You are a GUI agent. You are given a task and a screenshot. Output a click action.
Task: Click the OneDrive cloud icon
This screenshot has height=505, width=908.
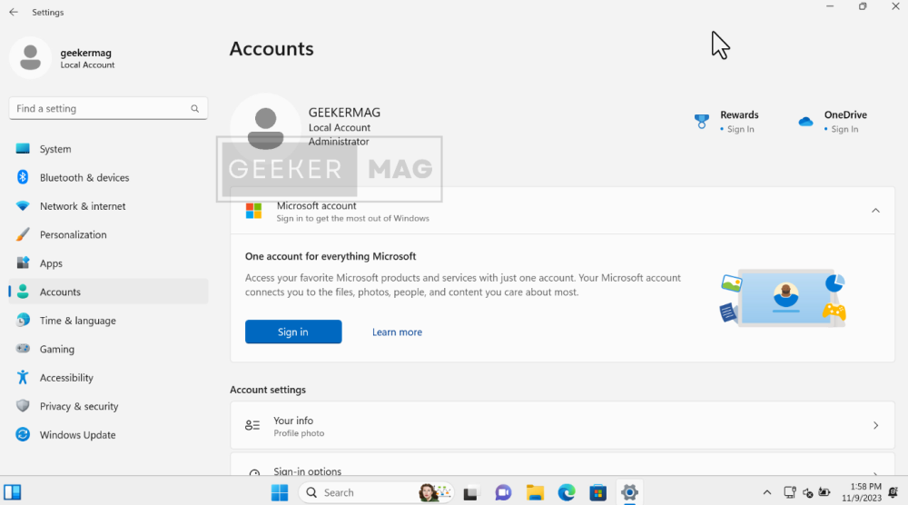[805, 122]
